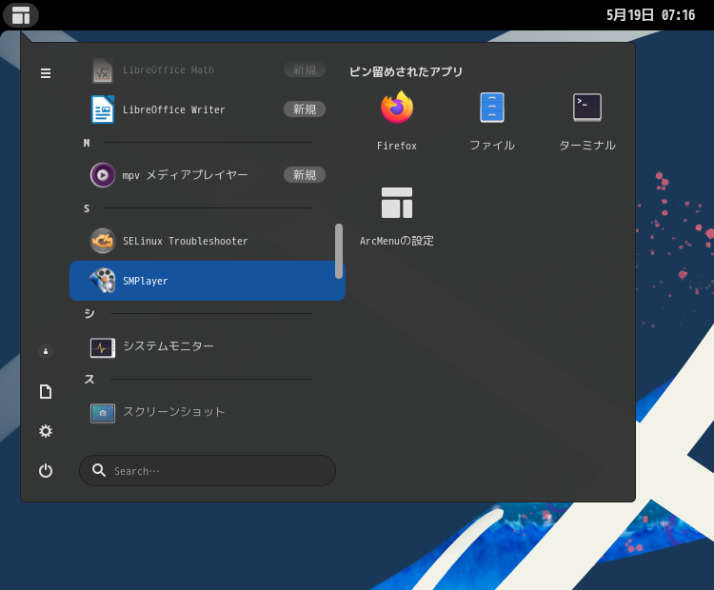Launch SMPlayer app icon
Screen dimensions: 714x590
103,281
